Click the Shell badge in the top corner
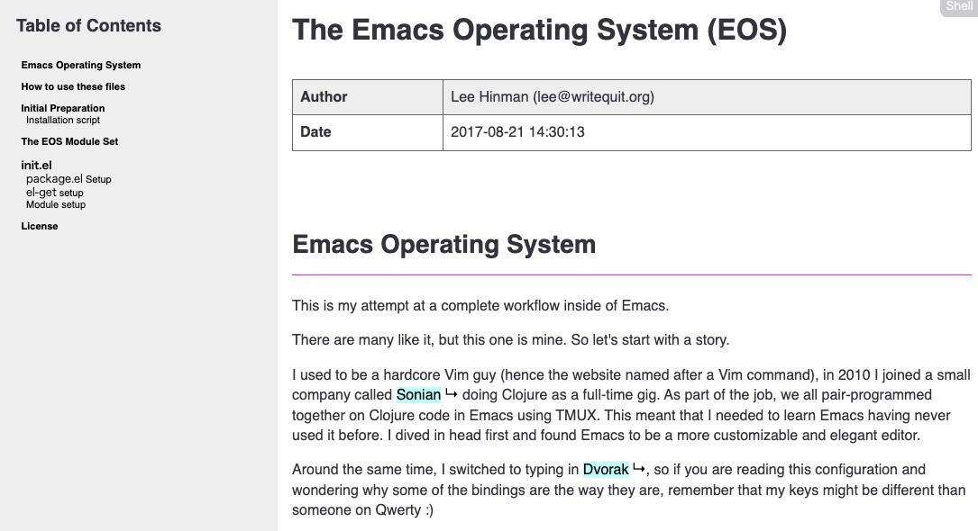The width and height of the screenshot is (978, 531). click(x=958, y=6)
